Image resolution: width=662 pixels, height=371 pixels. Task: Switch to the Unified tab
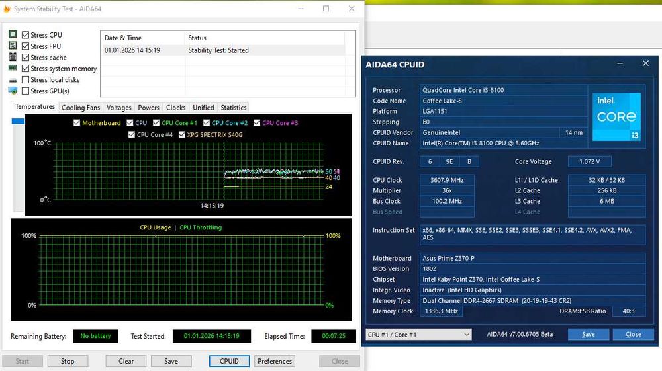[203, 108]
